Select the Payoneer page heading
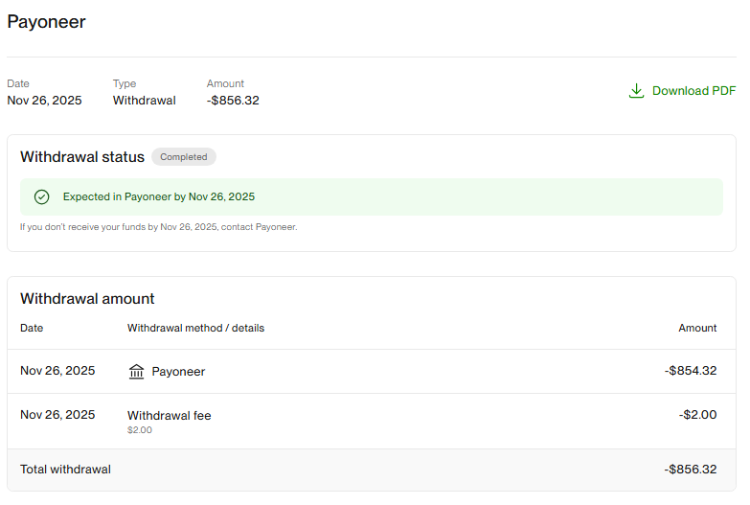 (46, 21)
